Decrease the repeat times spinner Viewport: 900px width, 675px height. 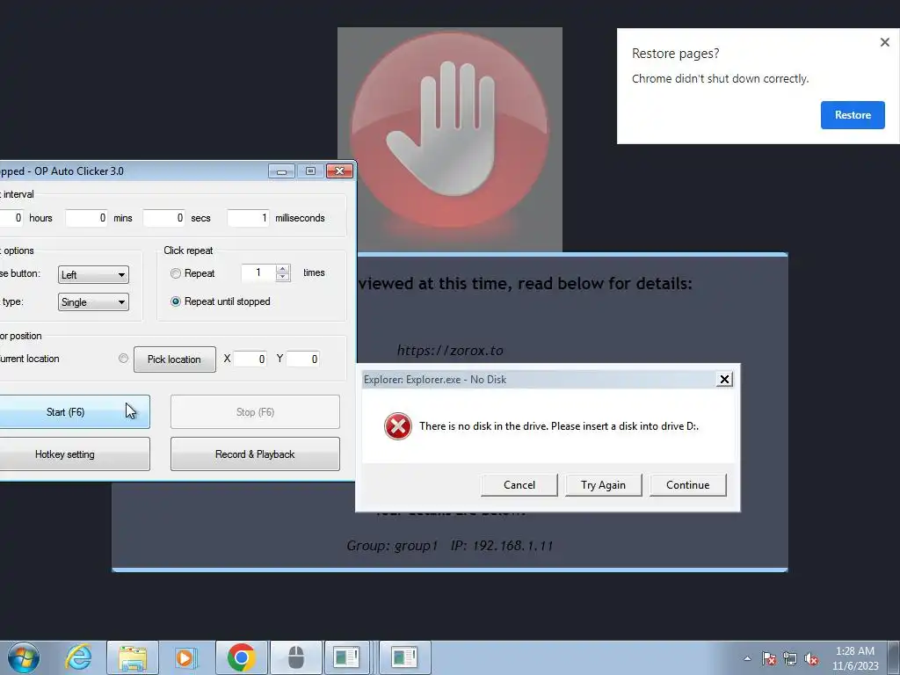tap(282, 277)
